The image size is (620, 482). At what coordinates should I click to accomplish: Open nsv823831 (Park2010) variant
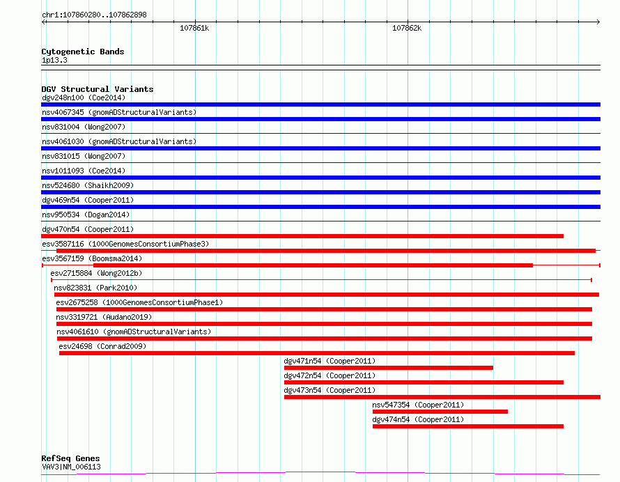pos(95,288)
